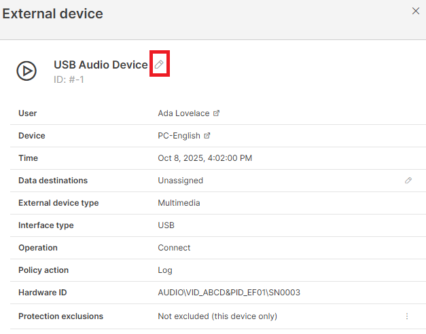Screen dimensions: 426x334
Task: Click the Multimedia device type value
Action: pos(179,203)
